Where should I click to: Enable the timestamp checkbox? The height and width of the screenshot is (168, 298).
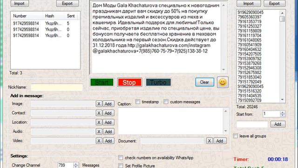(x=138, y=102)
